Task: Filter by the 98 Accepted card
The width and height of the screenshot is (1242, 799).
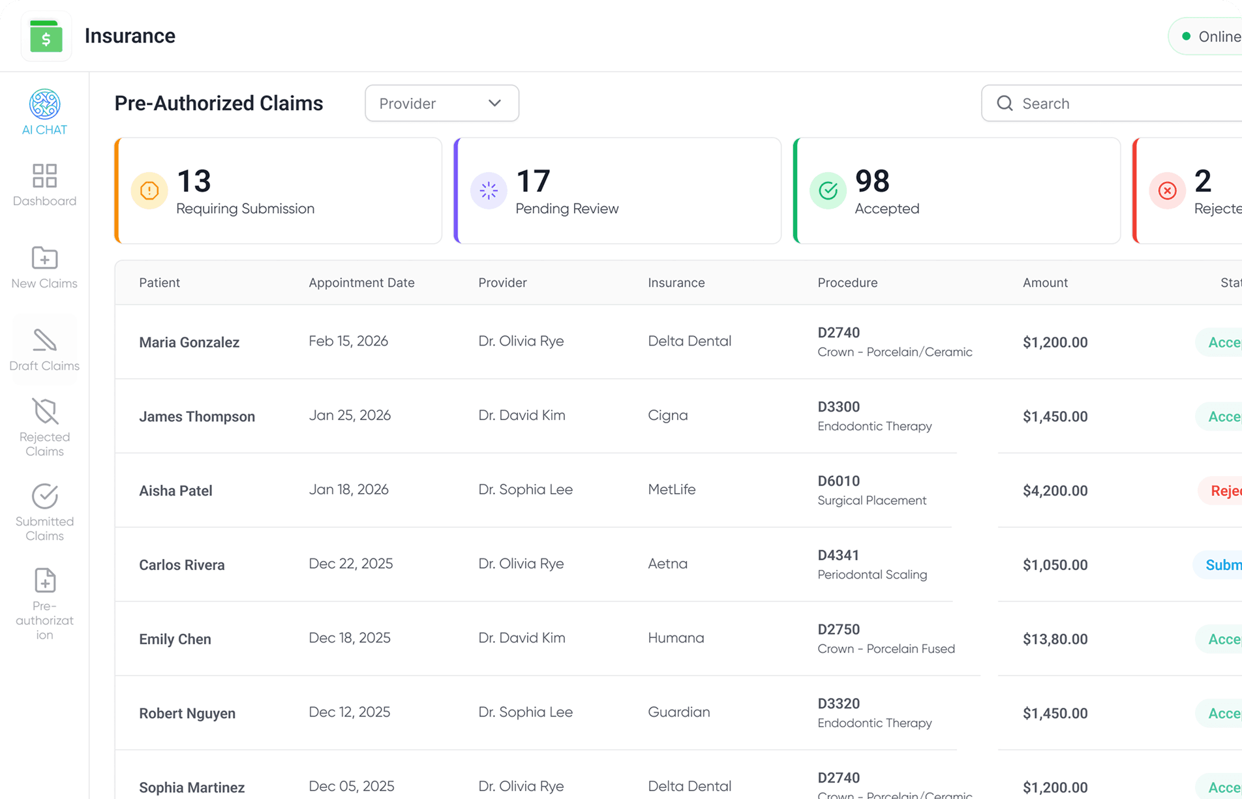Action: pos(957,190)
